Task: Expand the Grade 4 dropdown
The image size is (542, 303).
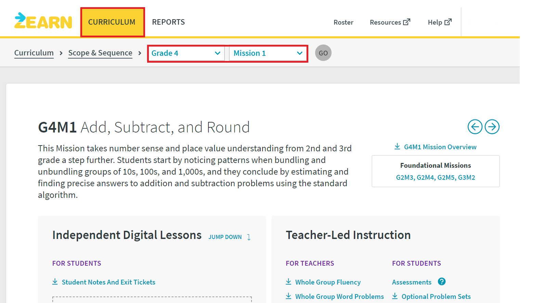Action: 186,53
